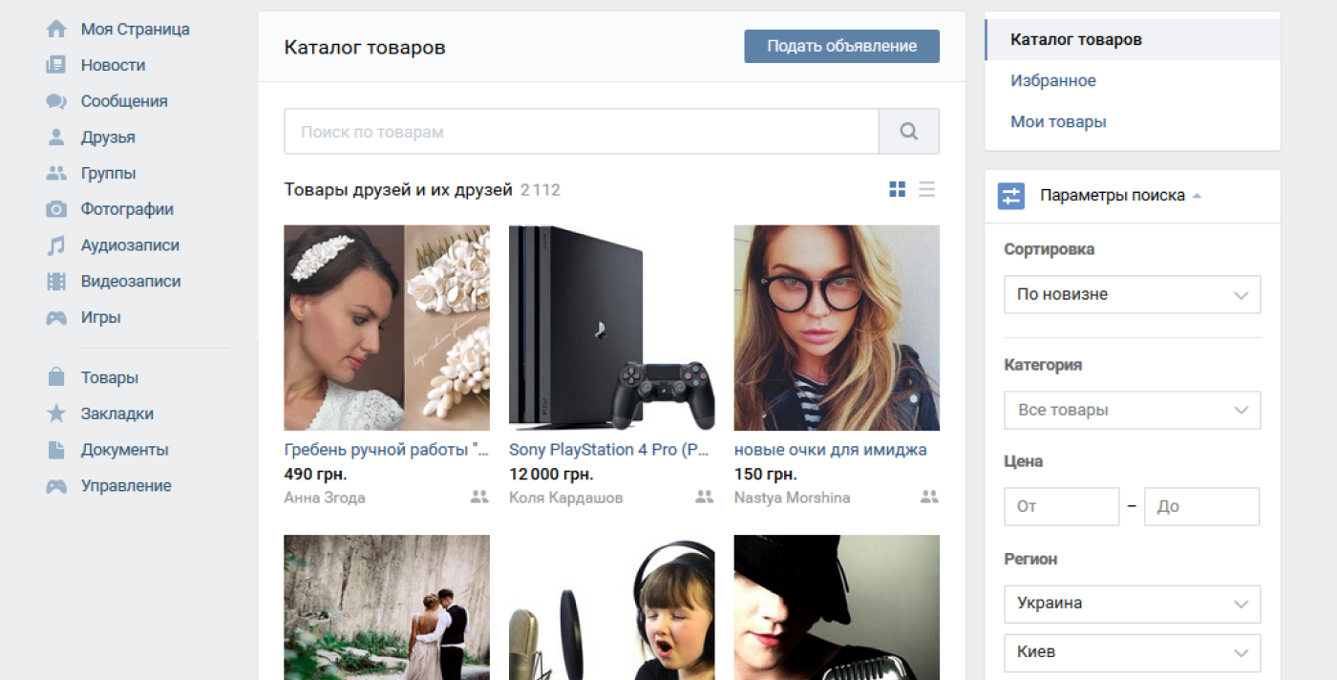
Task: Click the gamepad icon beside Игры
Action: [x=56, y=318]
